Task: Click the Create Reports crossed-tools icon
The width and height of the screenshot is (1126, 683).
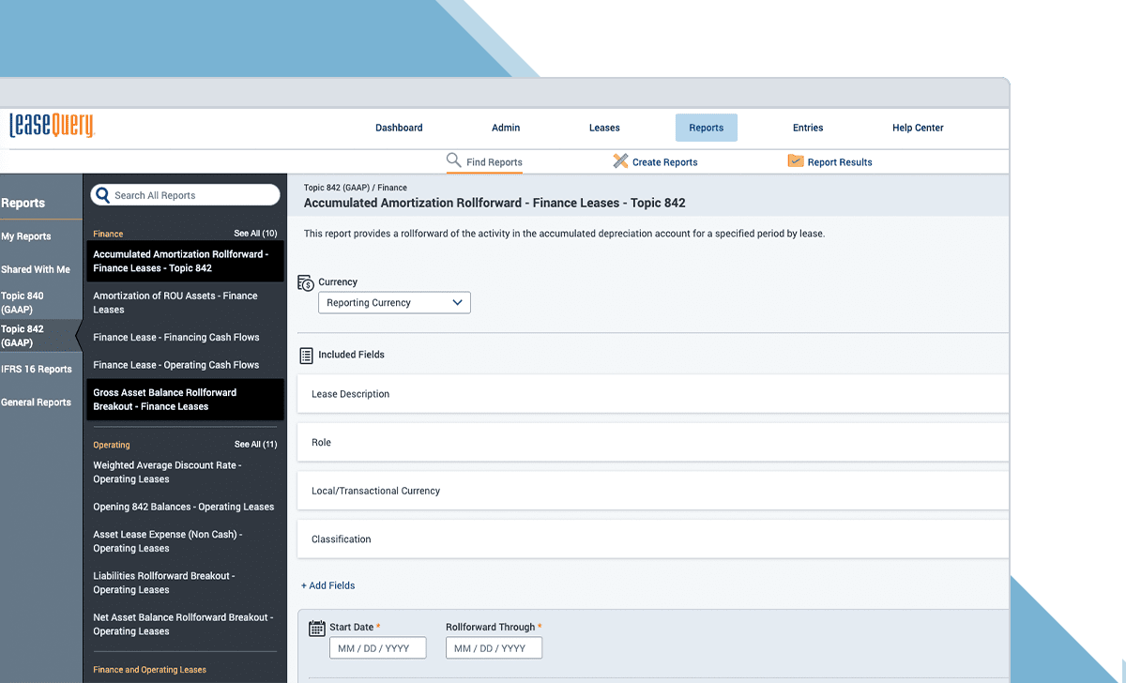Action: 620,161
